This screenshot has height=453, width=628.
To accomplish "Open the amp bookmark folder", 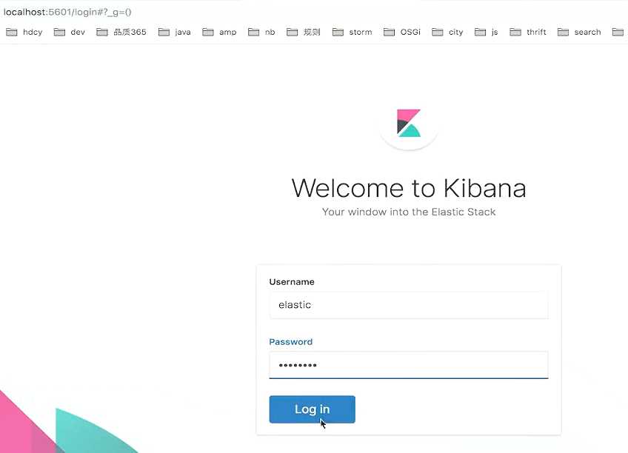I will (219, 32).
